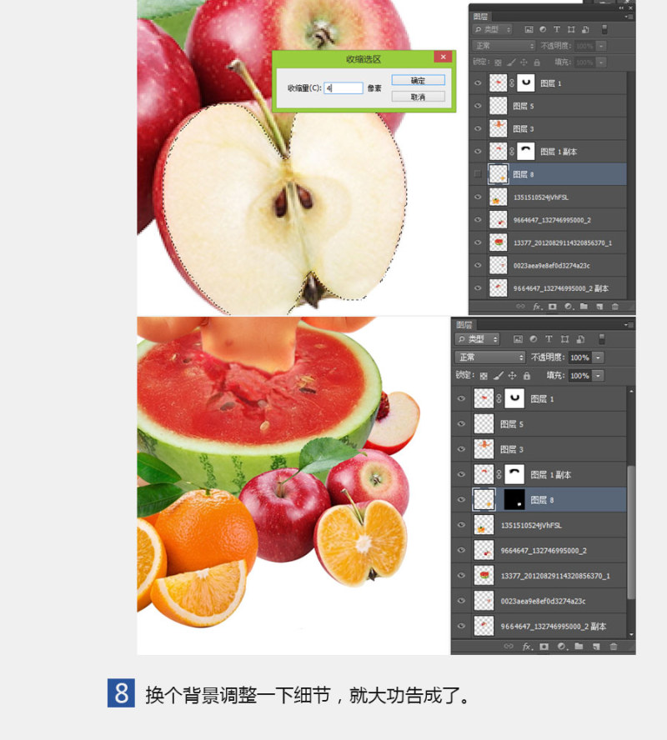Screen dimensions: 667x740
Task: Collapse apple-side panel via double-arrow icon
Action: (x=621, y=7)
